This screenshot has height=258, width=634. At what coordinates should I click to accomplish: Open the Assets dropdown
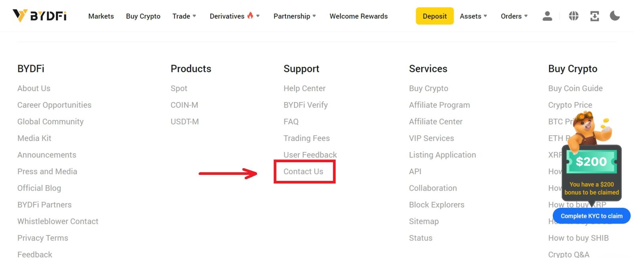click(473, 16)
